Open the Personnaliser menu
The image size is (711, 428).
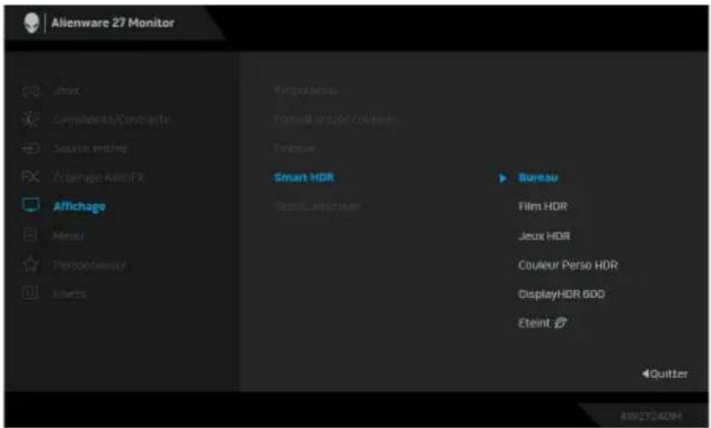point(90,265)
